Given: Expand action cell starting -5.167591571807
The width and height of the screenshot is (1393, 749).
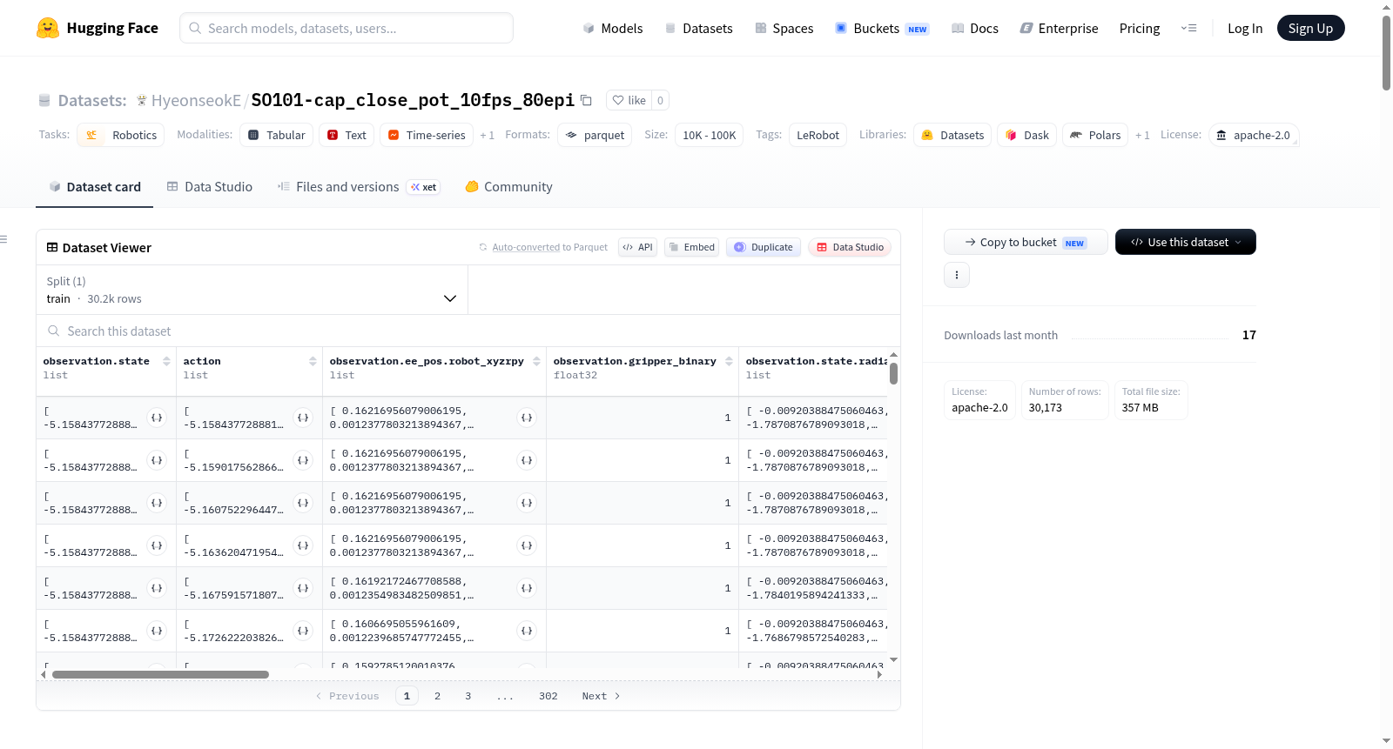Looking at the screenshot, I should pyautogui.click(x=303, y=588).
